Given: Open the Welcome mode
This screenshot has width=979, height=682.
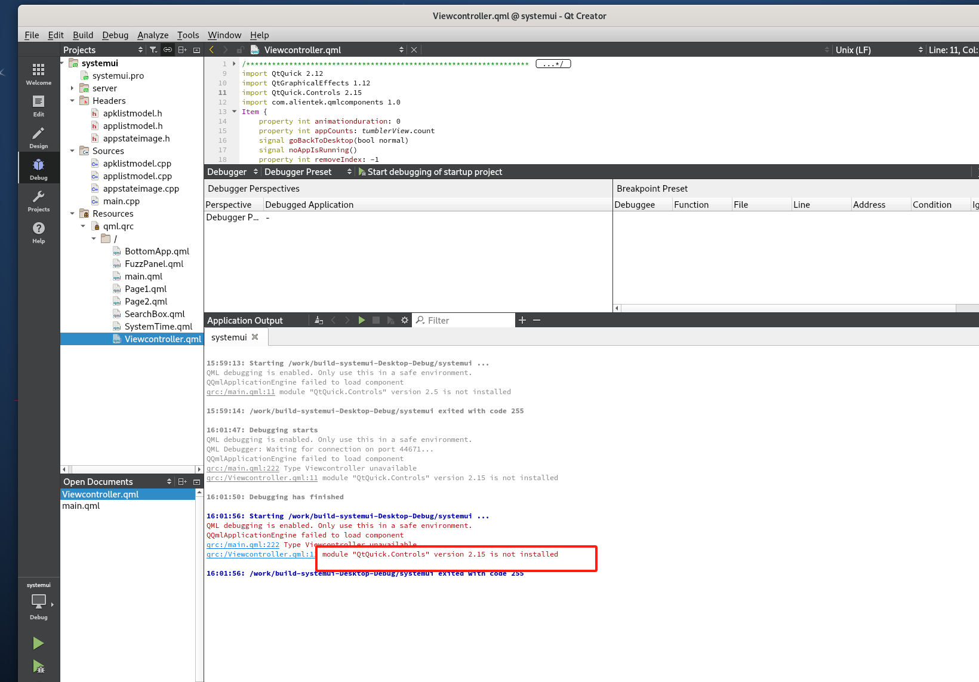Looking at the screenshot, I should [38, 74].
